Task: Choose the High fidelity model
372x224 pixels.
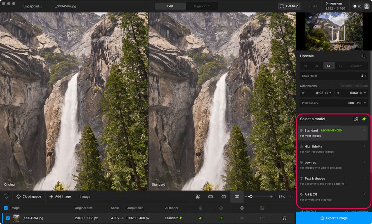Action: tap(333, 149)
